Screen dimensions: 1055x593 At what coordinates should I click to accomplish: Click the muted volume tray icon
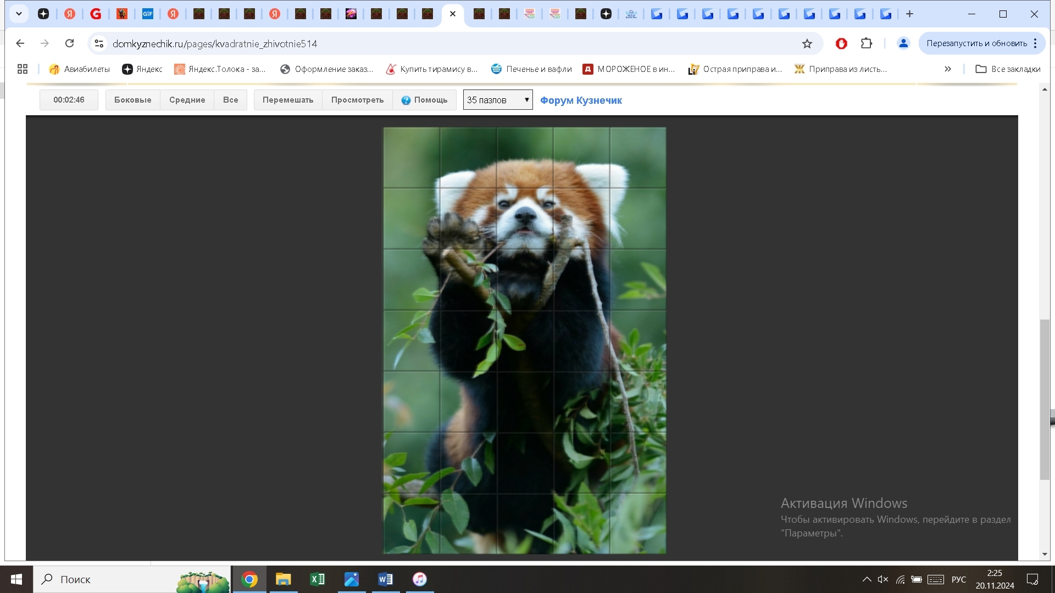pos(883,579)
